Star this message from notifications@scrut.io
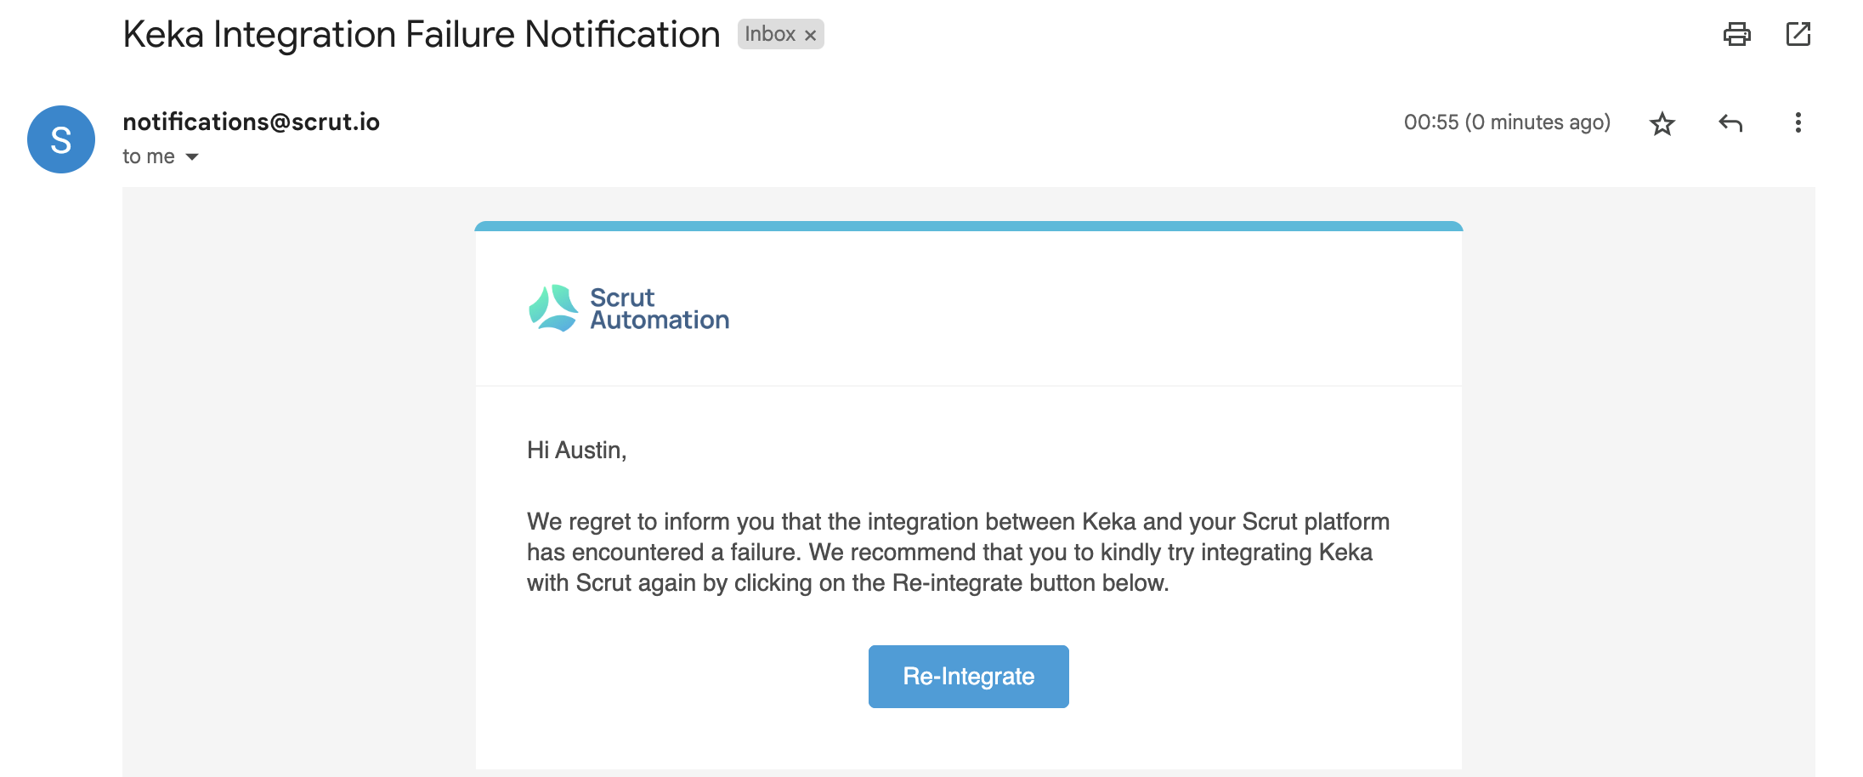The width and height of the screenshot is (1863, 777). pos(1662,123)
